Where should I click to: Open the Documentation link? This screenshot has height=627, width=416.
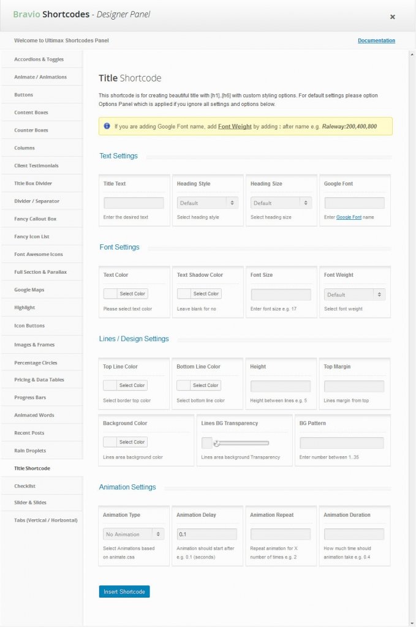click(376, 41)
